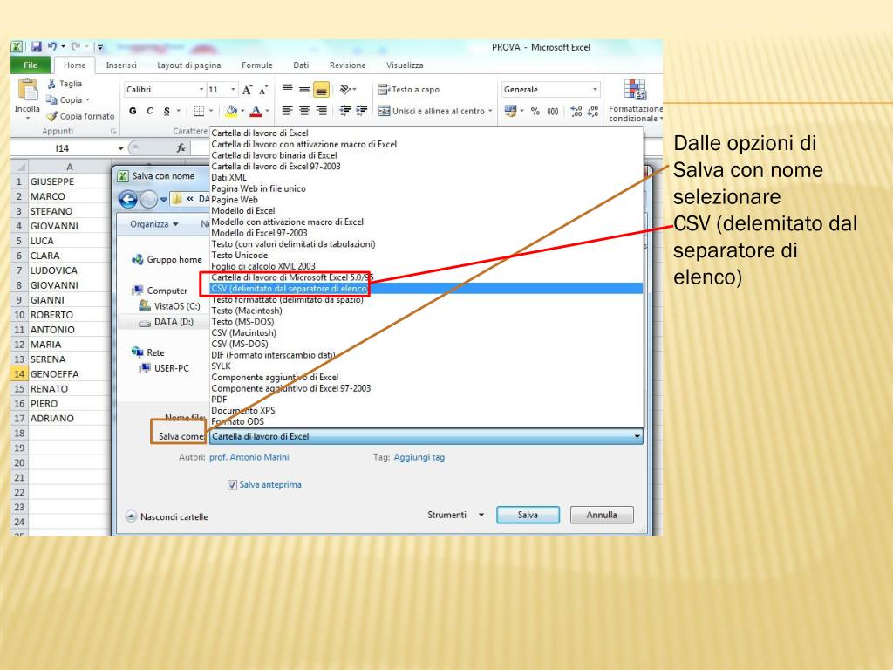Click the increase decimals icon
The width and height of the screenshot is (893, 670).
pyautogui.click(x=576, y=111)
